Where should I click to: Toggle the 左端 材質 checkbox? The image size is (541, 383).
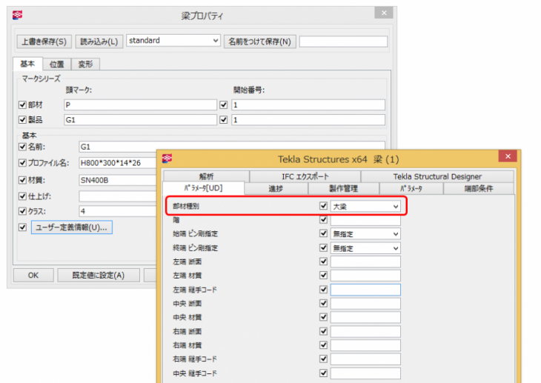pos(323,276)
